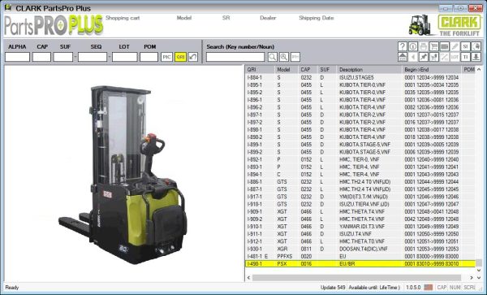487x295 pixels.
Task: Select row I-917-1 GTS YM(IDI)T3
Action: 360,197
